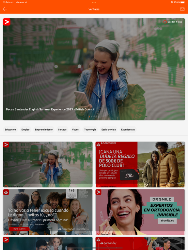Open the Polo Club 500€ gift card offer
The width and height of the screenshot is (188, 250).
pyautogui.click(x=140, y=164)
